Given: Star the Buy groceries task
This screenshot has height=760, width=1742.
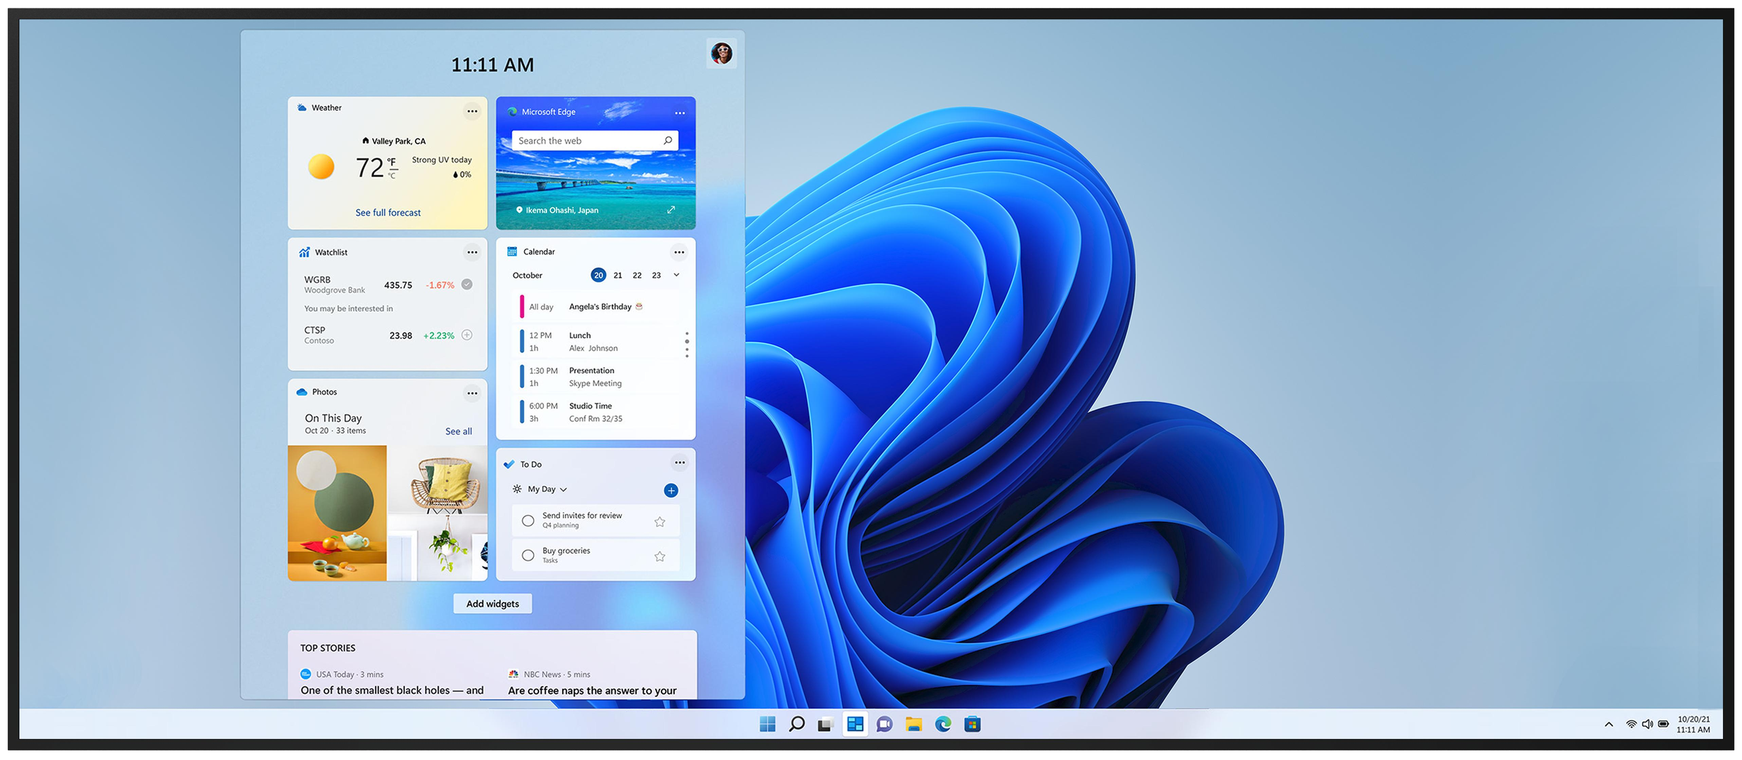Looking at the screenshot, I should point(660,557).
